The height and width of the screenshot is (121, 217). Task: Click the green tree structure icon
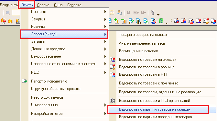161,21
